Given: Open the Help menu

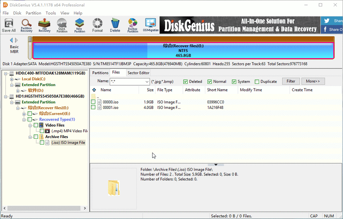Looking at the screenshot, I should coord(78,13).
